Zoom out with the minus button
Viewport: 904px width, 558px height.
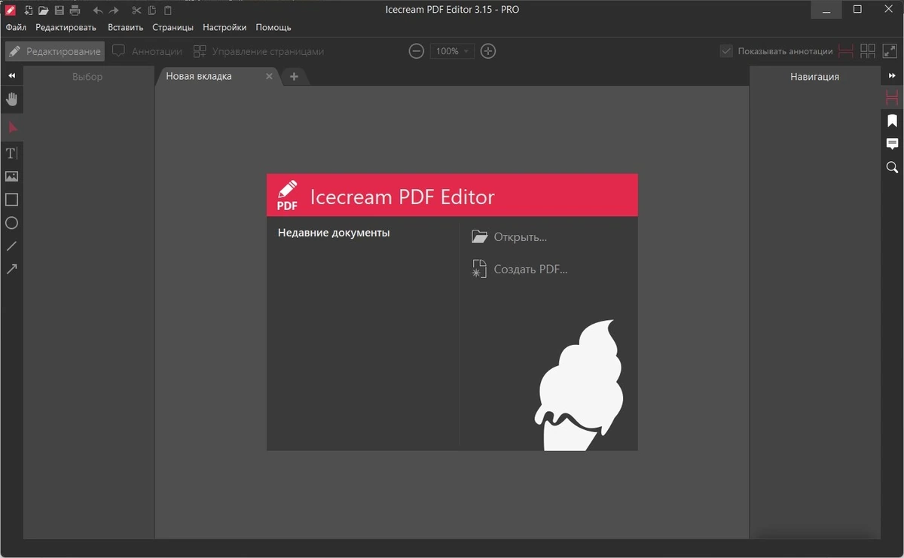tap(416, 51)
